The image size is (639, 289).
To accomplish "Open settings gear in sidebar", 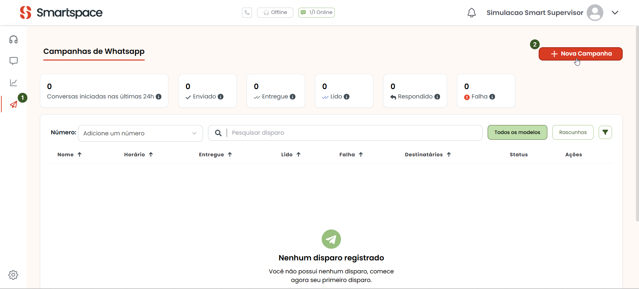I will point(13,275).
